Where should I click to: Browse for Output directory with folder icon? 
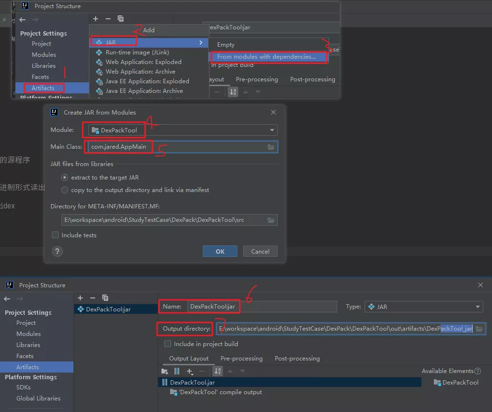coord(479,329)
